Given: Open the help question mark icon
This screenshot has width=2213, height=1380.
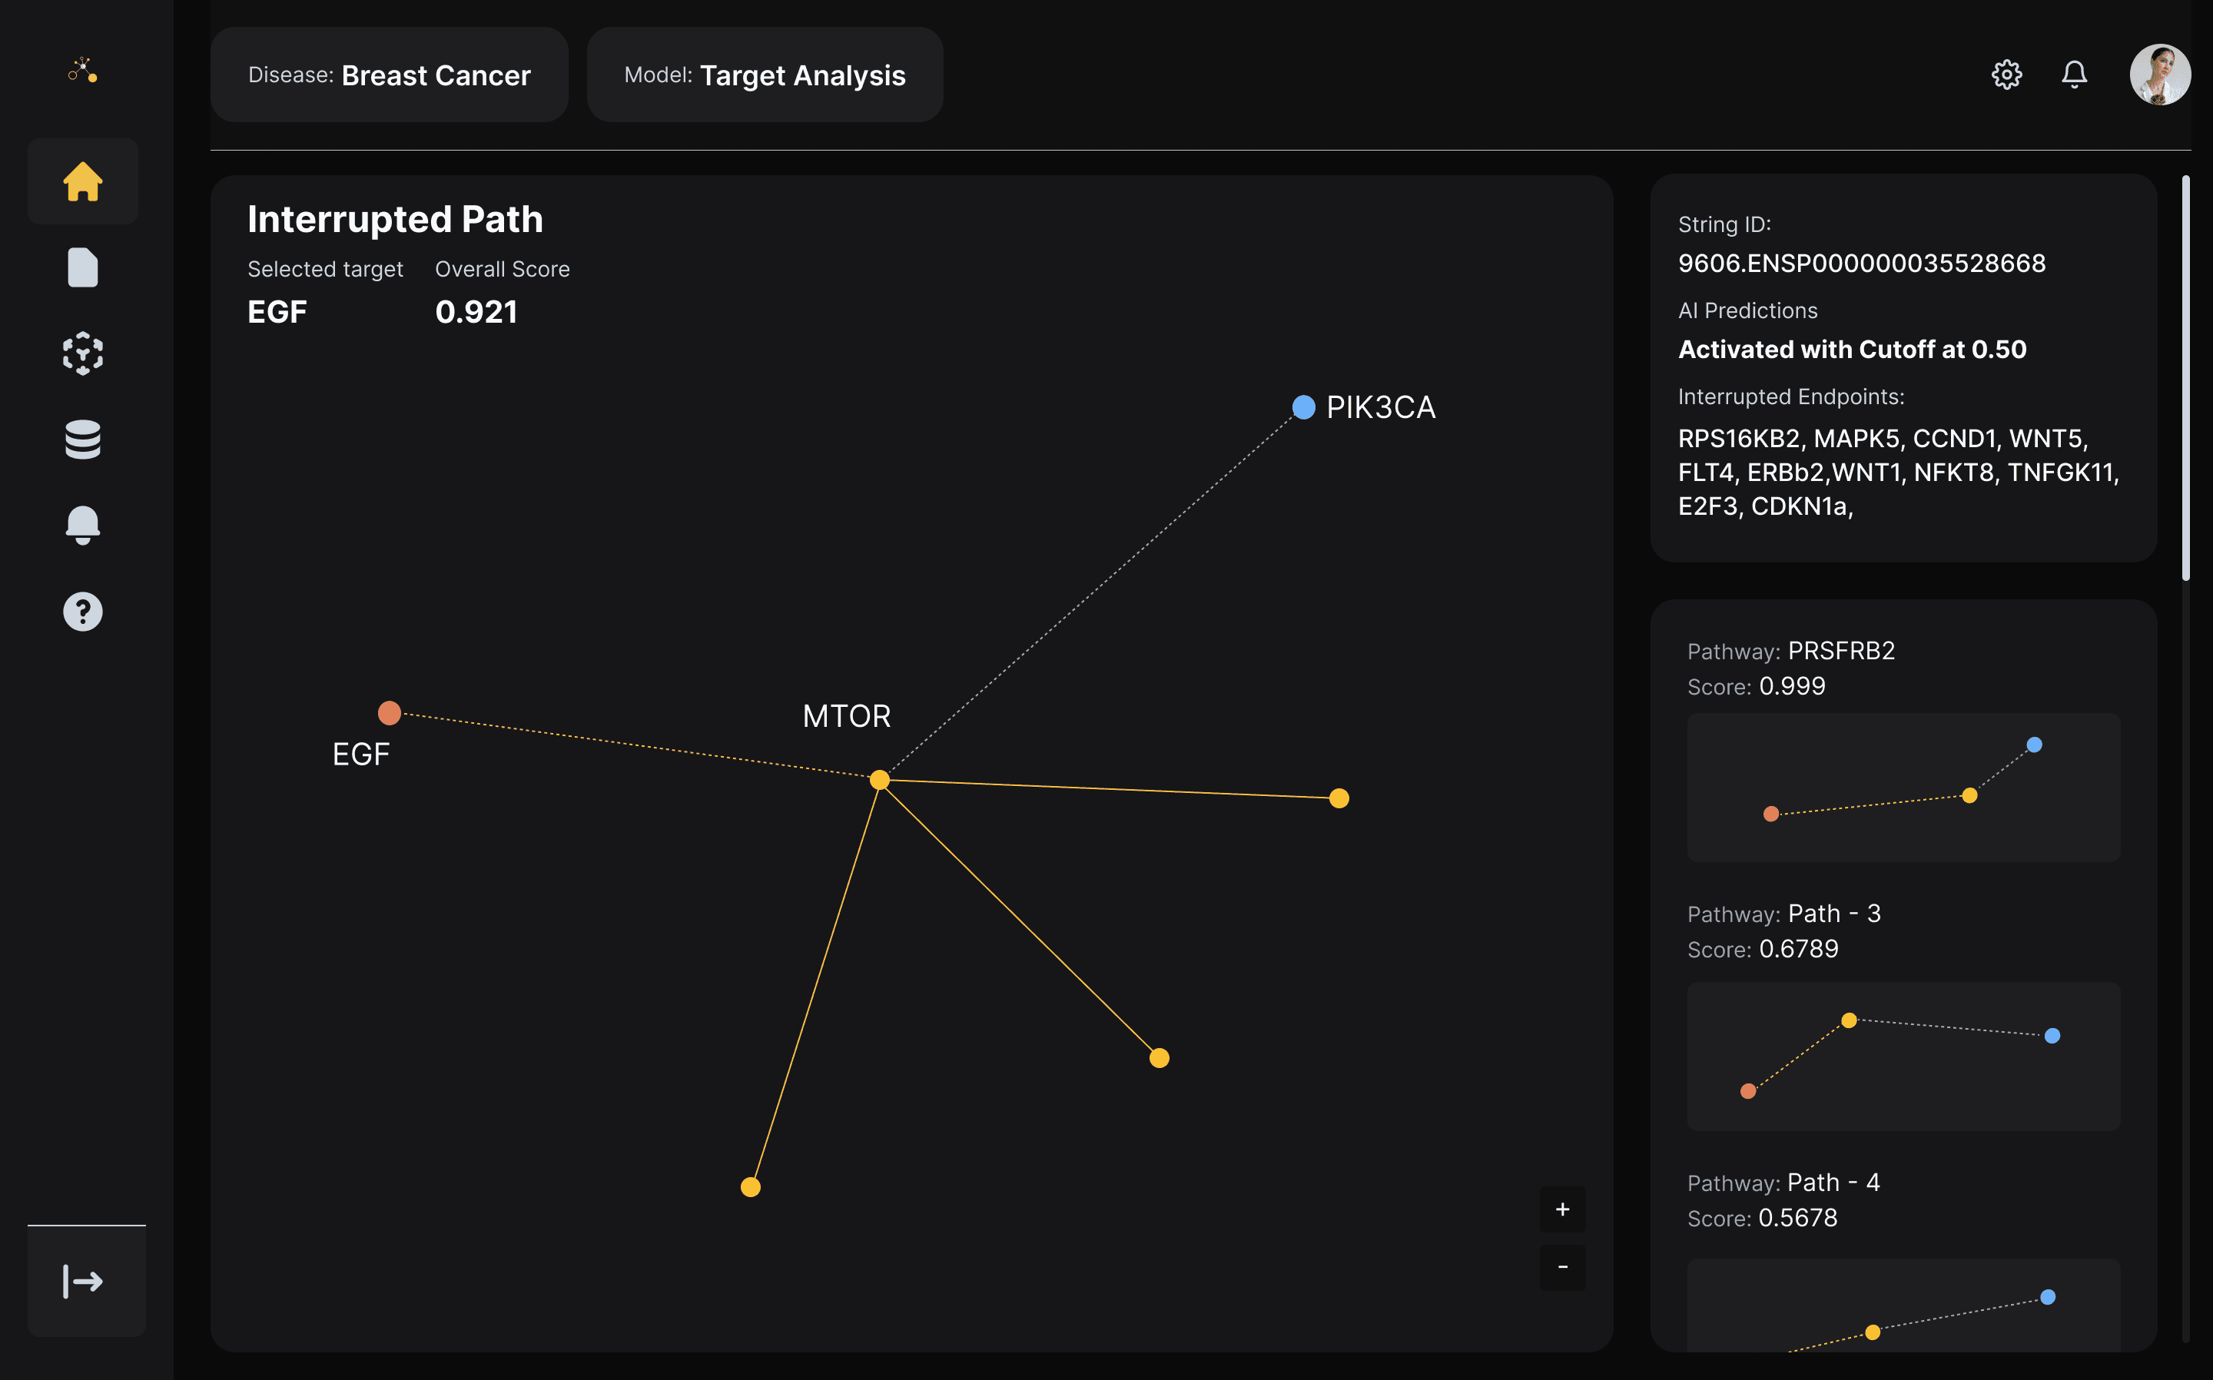Looking at the screenshot, I should [82, 612].
